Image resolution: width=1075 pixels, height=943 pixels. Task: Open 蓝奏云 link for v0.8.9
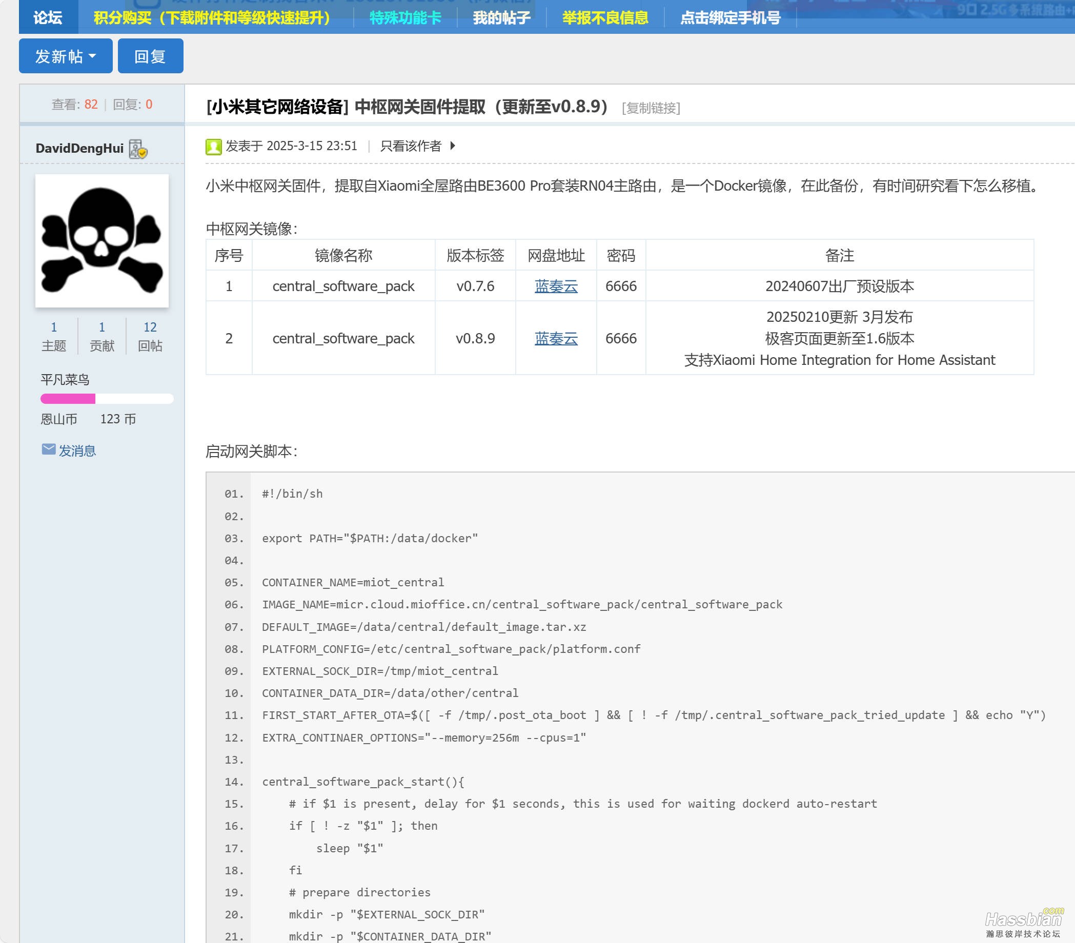[x=556, y=338]
